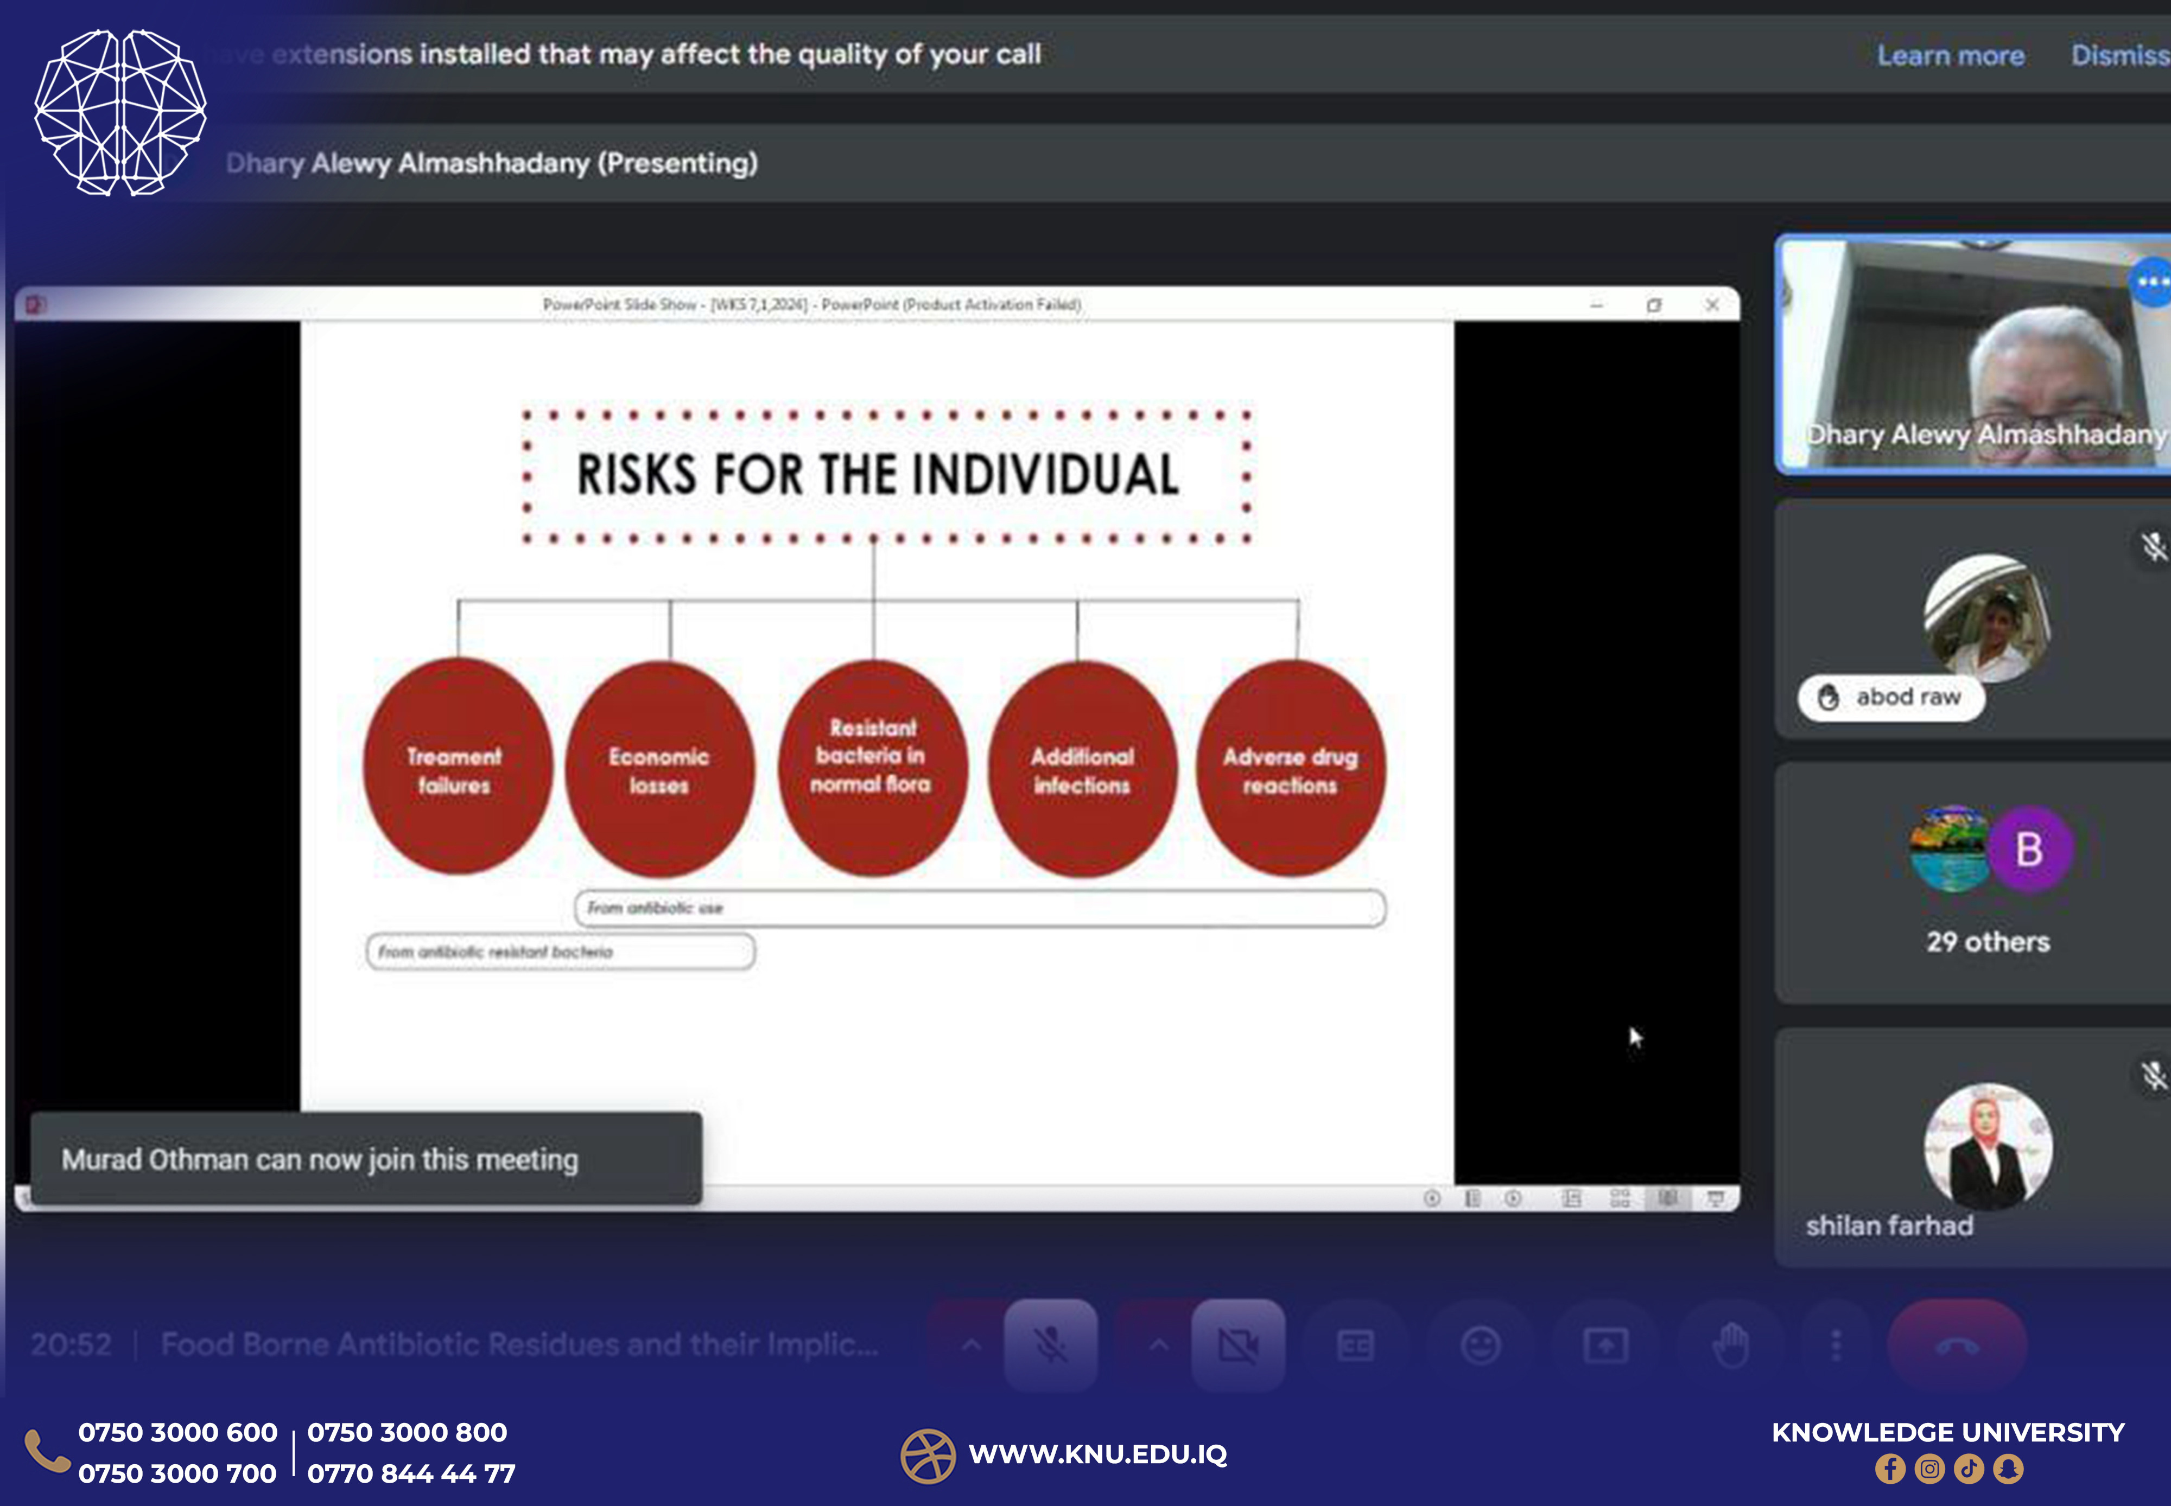Click the abod raw raised-hand label
This screenshot has width=2171, height=1506.
(x=1890, y=697)
